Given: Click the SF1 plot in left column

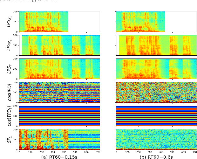Looking at the screenshot, I should coord(60,139).
